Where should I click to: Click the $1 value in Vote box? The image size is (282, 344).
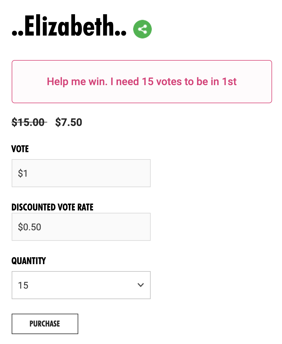[23, 173]
